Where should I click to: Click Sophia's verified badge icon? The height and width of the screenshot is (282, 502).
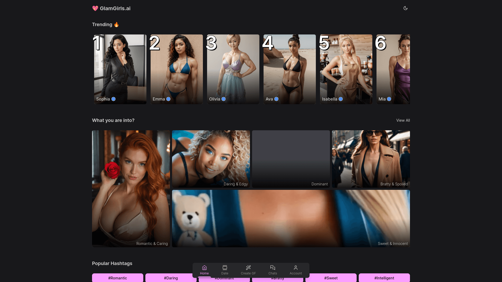[113, 99]
